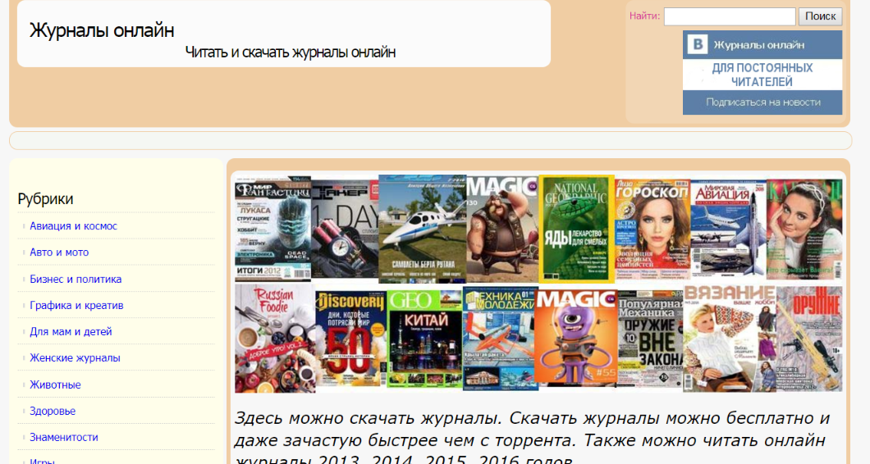Screen dimensions: 870x464
Task: Select the Знаменитости category
Action: pyautogui.click(x=64, y=438)
